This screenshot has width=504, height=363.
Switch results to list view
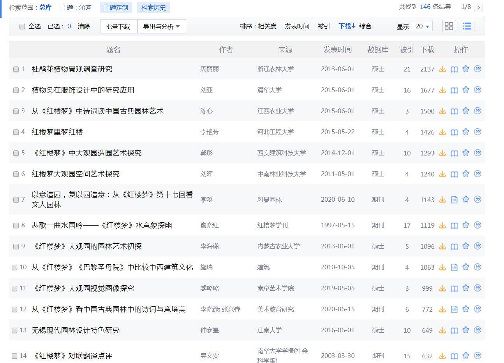click(467, 26)
